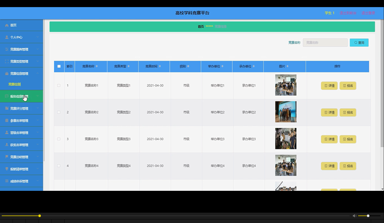
Task: Open 详情 for 竞赛名称2
Action: point(329,113)
